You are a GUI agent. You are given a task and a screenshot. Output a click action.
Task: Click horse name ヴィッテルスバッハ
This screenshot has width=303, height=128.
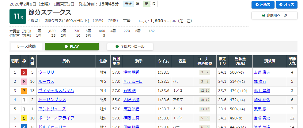56,91
